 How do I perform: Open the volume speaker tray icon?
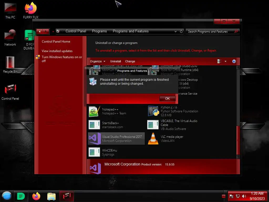(x=244, y=196)
